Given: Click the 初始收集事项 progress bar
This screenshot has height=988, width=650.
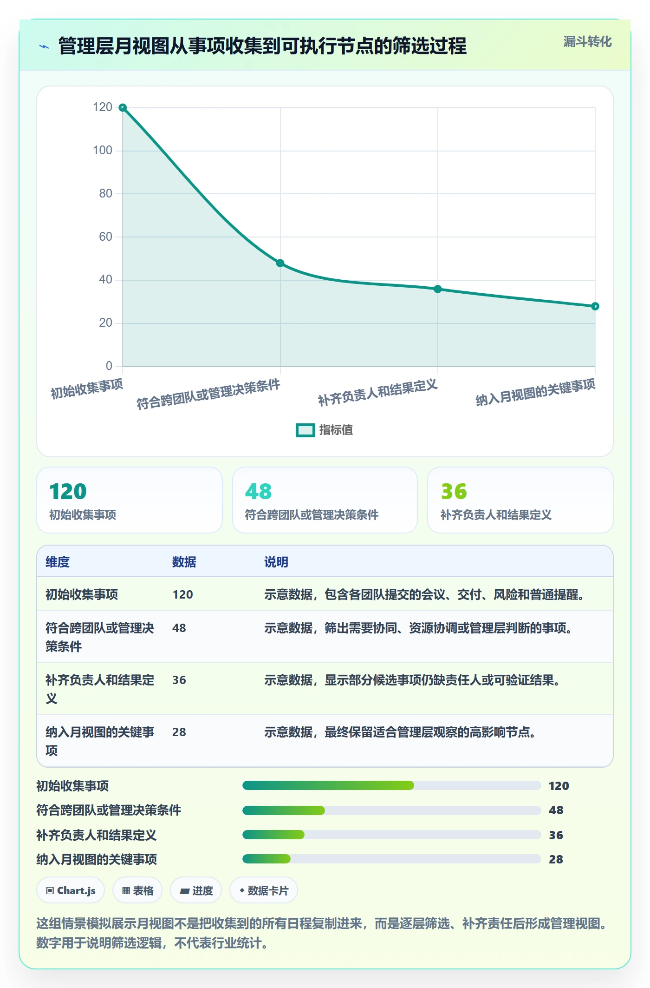Looking at the screenshot, I should click(x=391, y=785).
